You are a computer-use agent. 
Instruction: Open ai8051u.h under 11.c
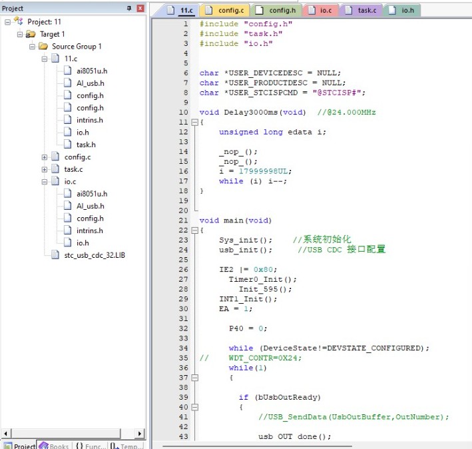92,71
